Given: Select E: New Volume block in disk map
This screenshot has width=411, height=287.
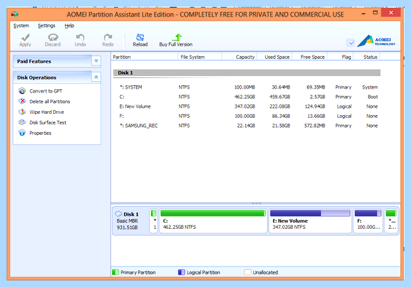Looking at the screenshot, I should pyautogui.click(x=310, y=221).
